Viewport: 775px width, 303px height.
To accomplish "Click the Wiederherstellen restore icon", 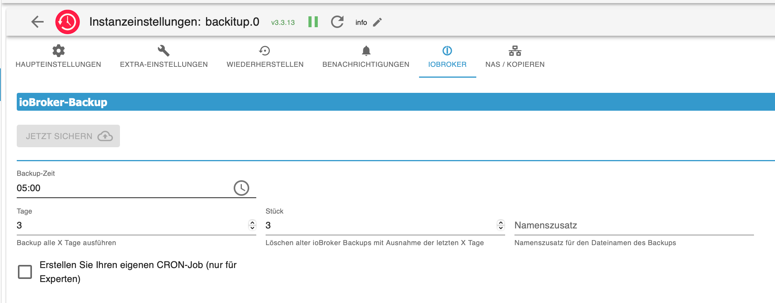I will click(x=265, y=50).
